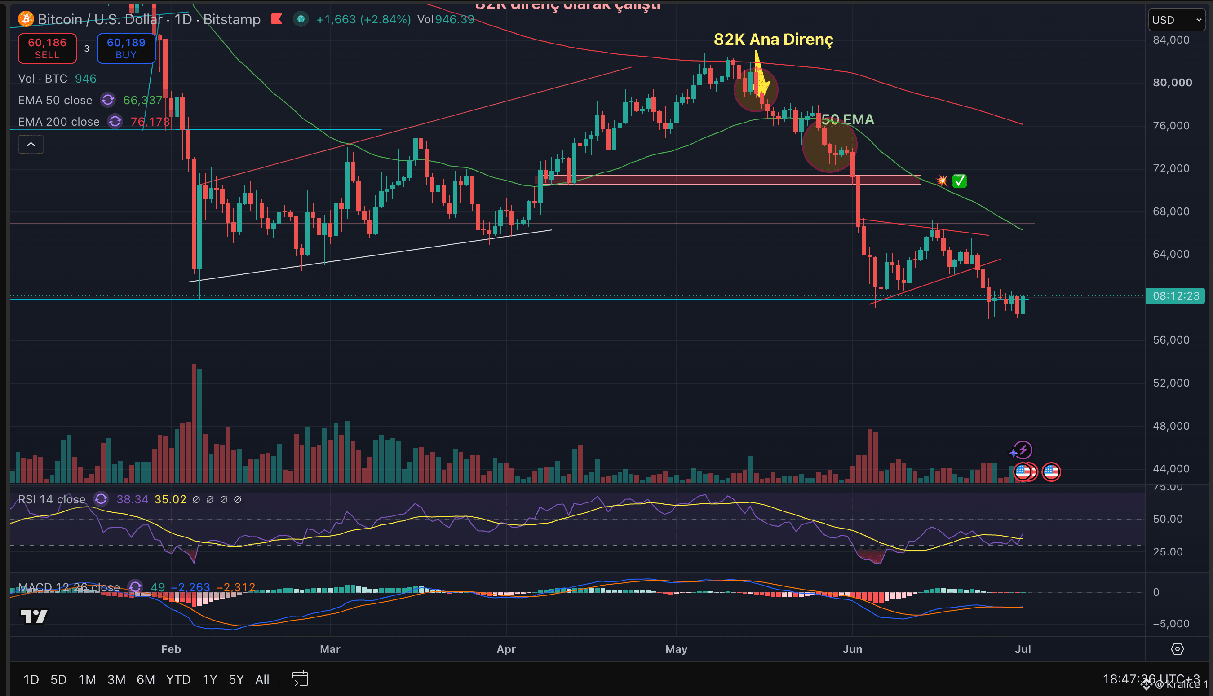Click the RSI value 38.34
This screenshot has height=696, width=1213.
point(133,499)
